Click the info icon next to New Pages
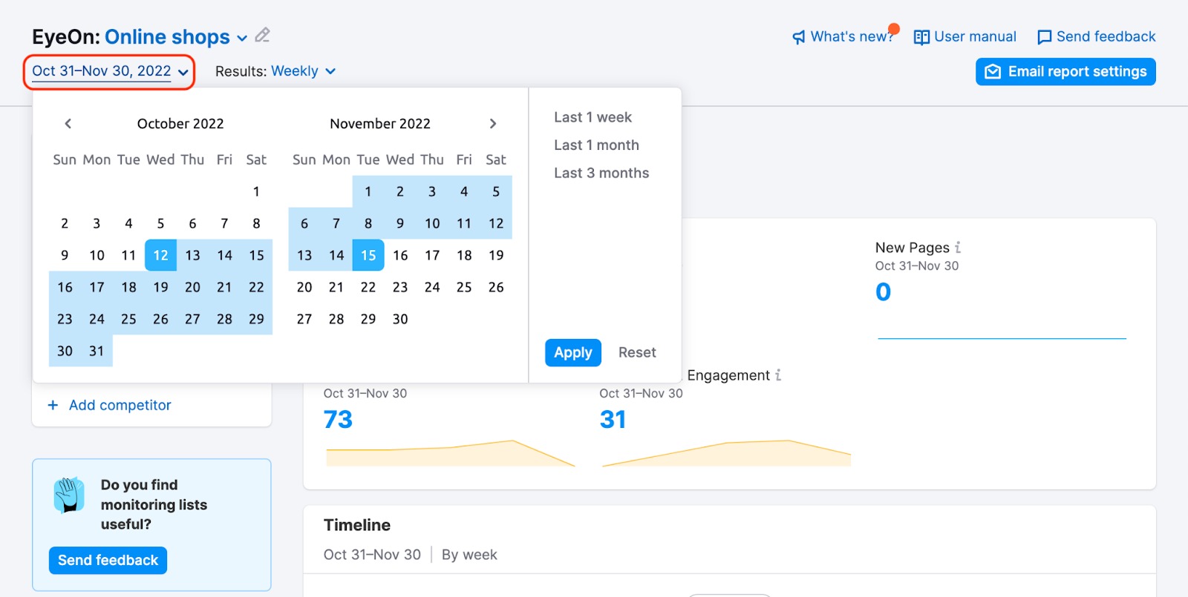Viewport: 1188px width, 597px height. click(958, 247)
